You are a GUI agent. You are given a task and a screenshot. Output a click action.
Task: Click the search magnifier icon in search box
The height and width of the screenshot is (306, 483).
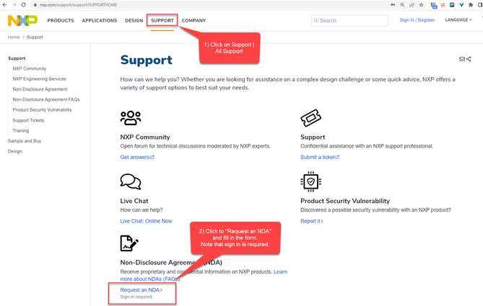(x=316, y=20)
